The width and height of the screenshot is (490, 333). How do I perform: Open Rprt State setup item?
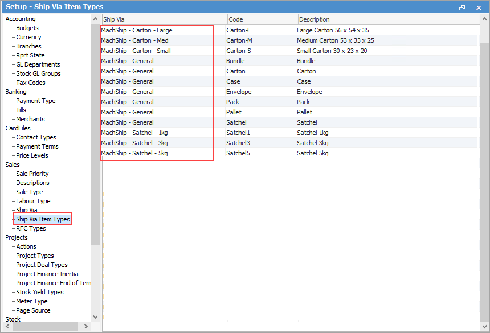click(x=30, y=55)
